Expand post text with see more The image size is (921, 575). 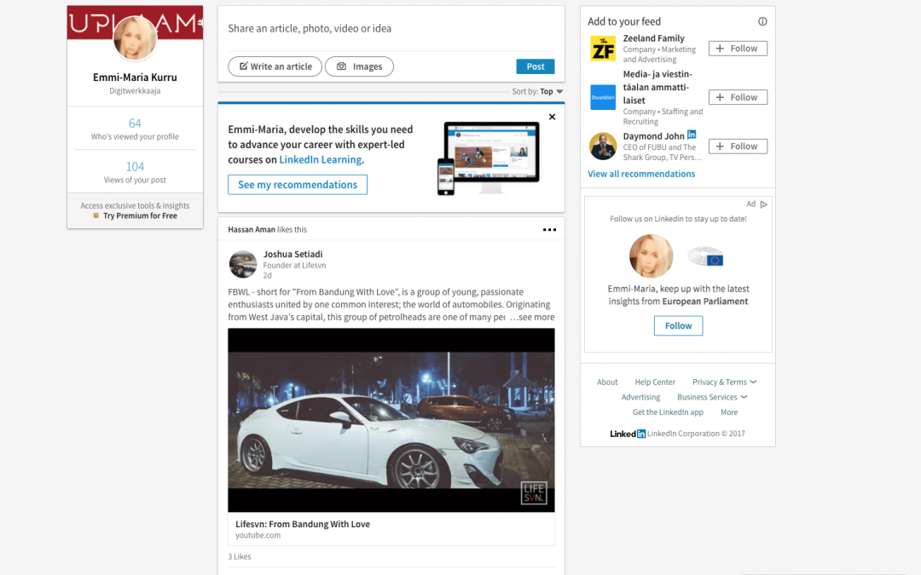coord(533,317)
